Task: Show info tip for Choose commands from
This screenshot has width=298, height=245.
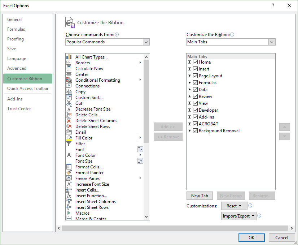Action: (117, 34)
